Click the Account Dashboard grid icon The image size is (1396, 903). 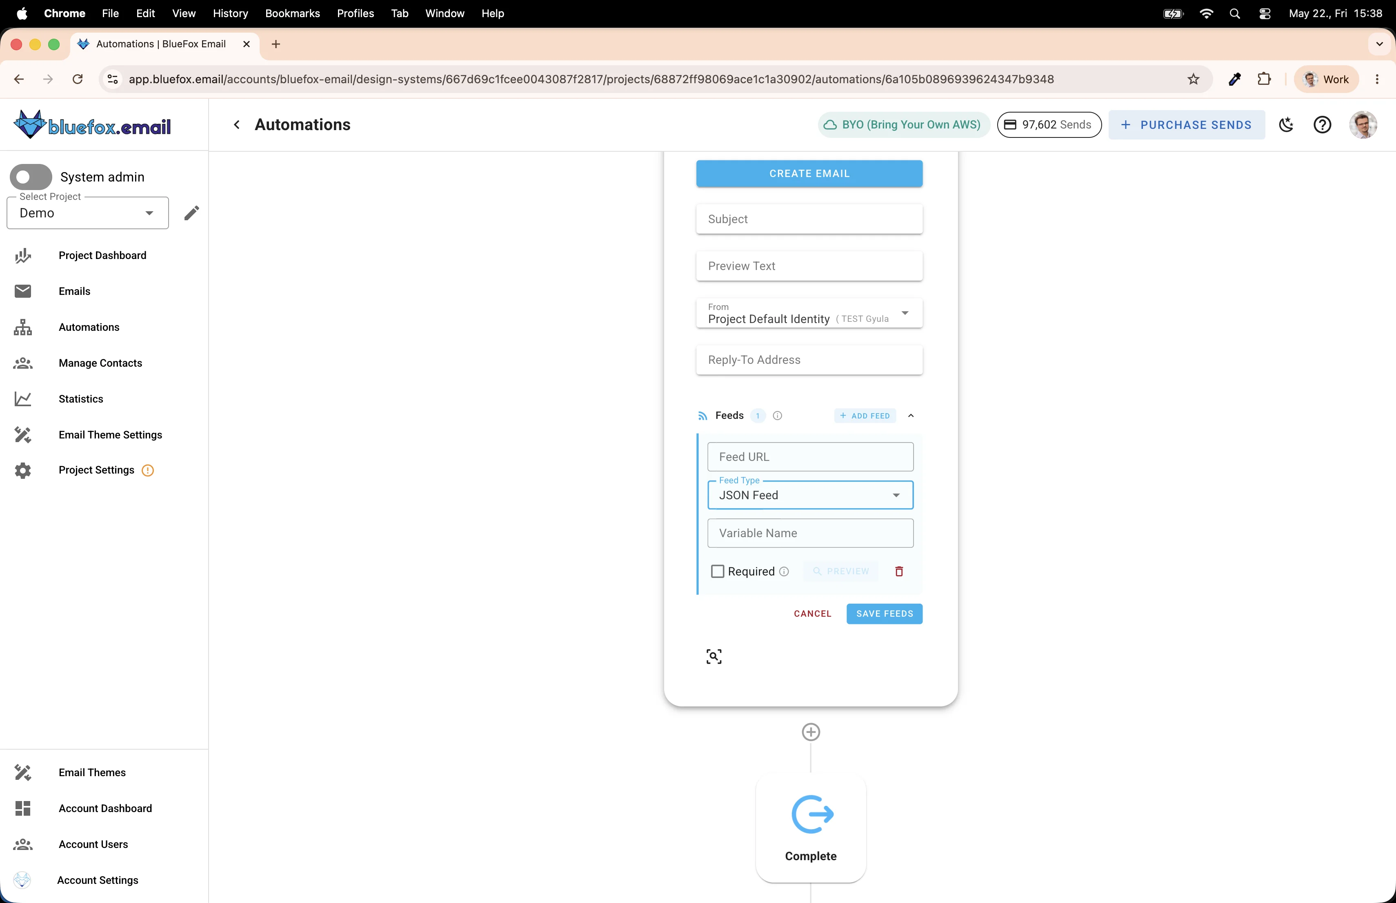pos(23,809)
